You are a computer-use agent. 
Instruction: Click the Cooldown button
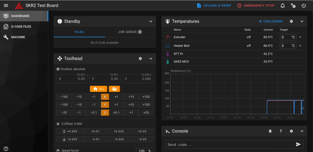[x=270, y=21]
